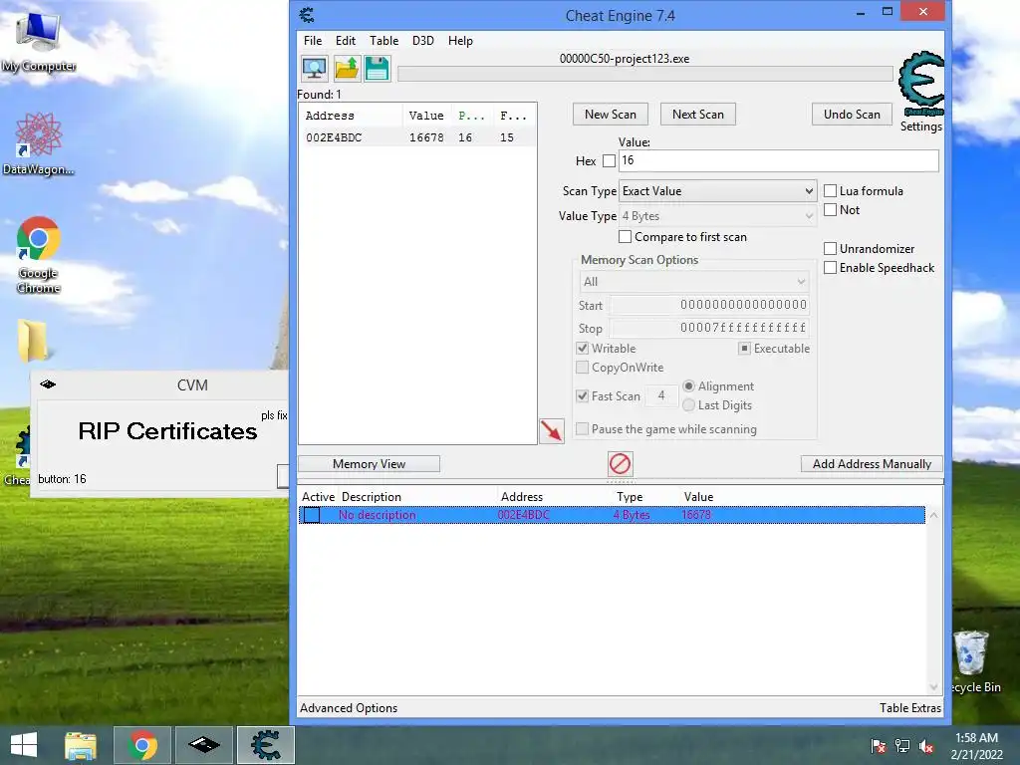Select Alignment radio button
This screenshot has height=765, width=1020.
(688, 385)
